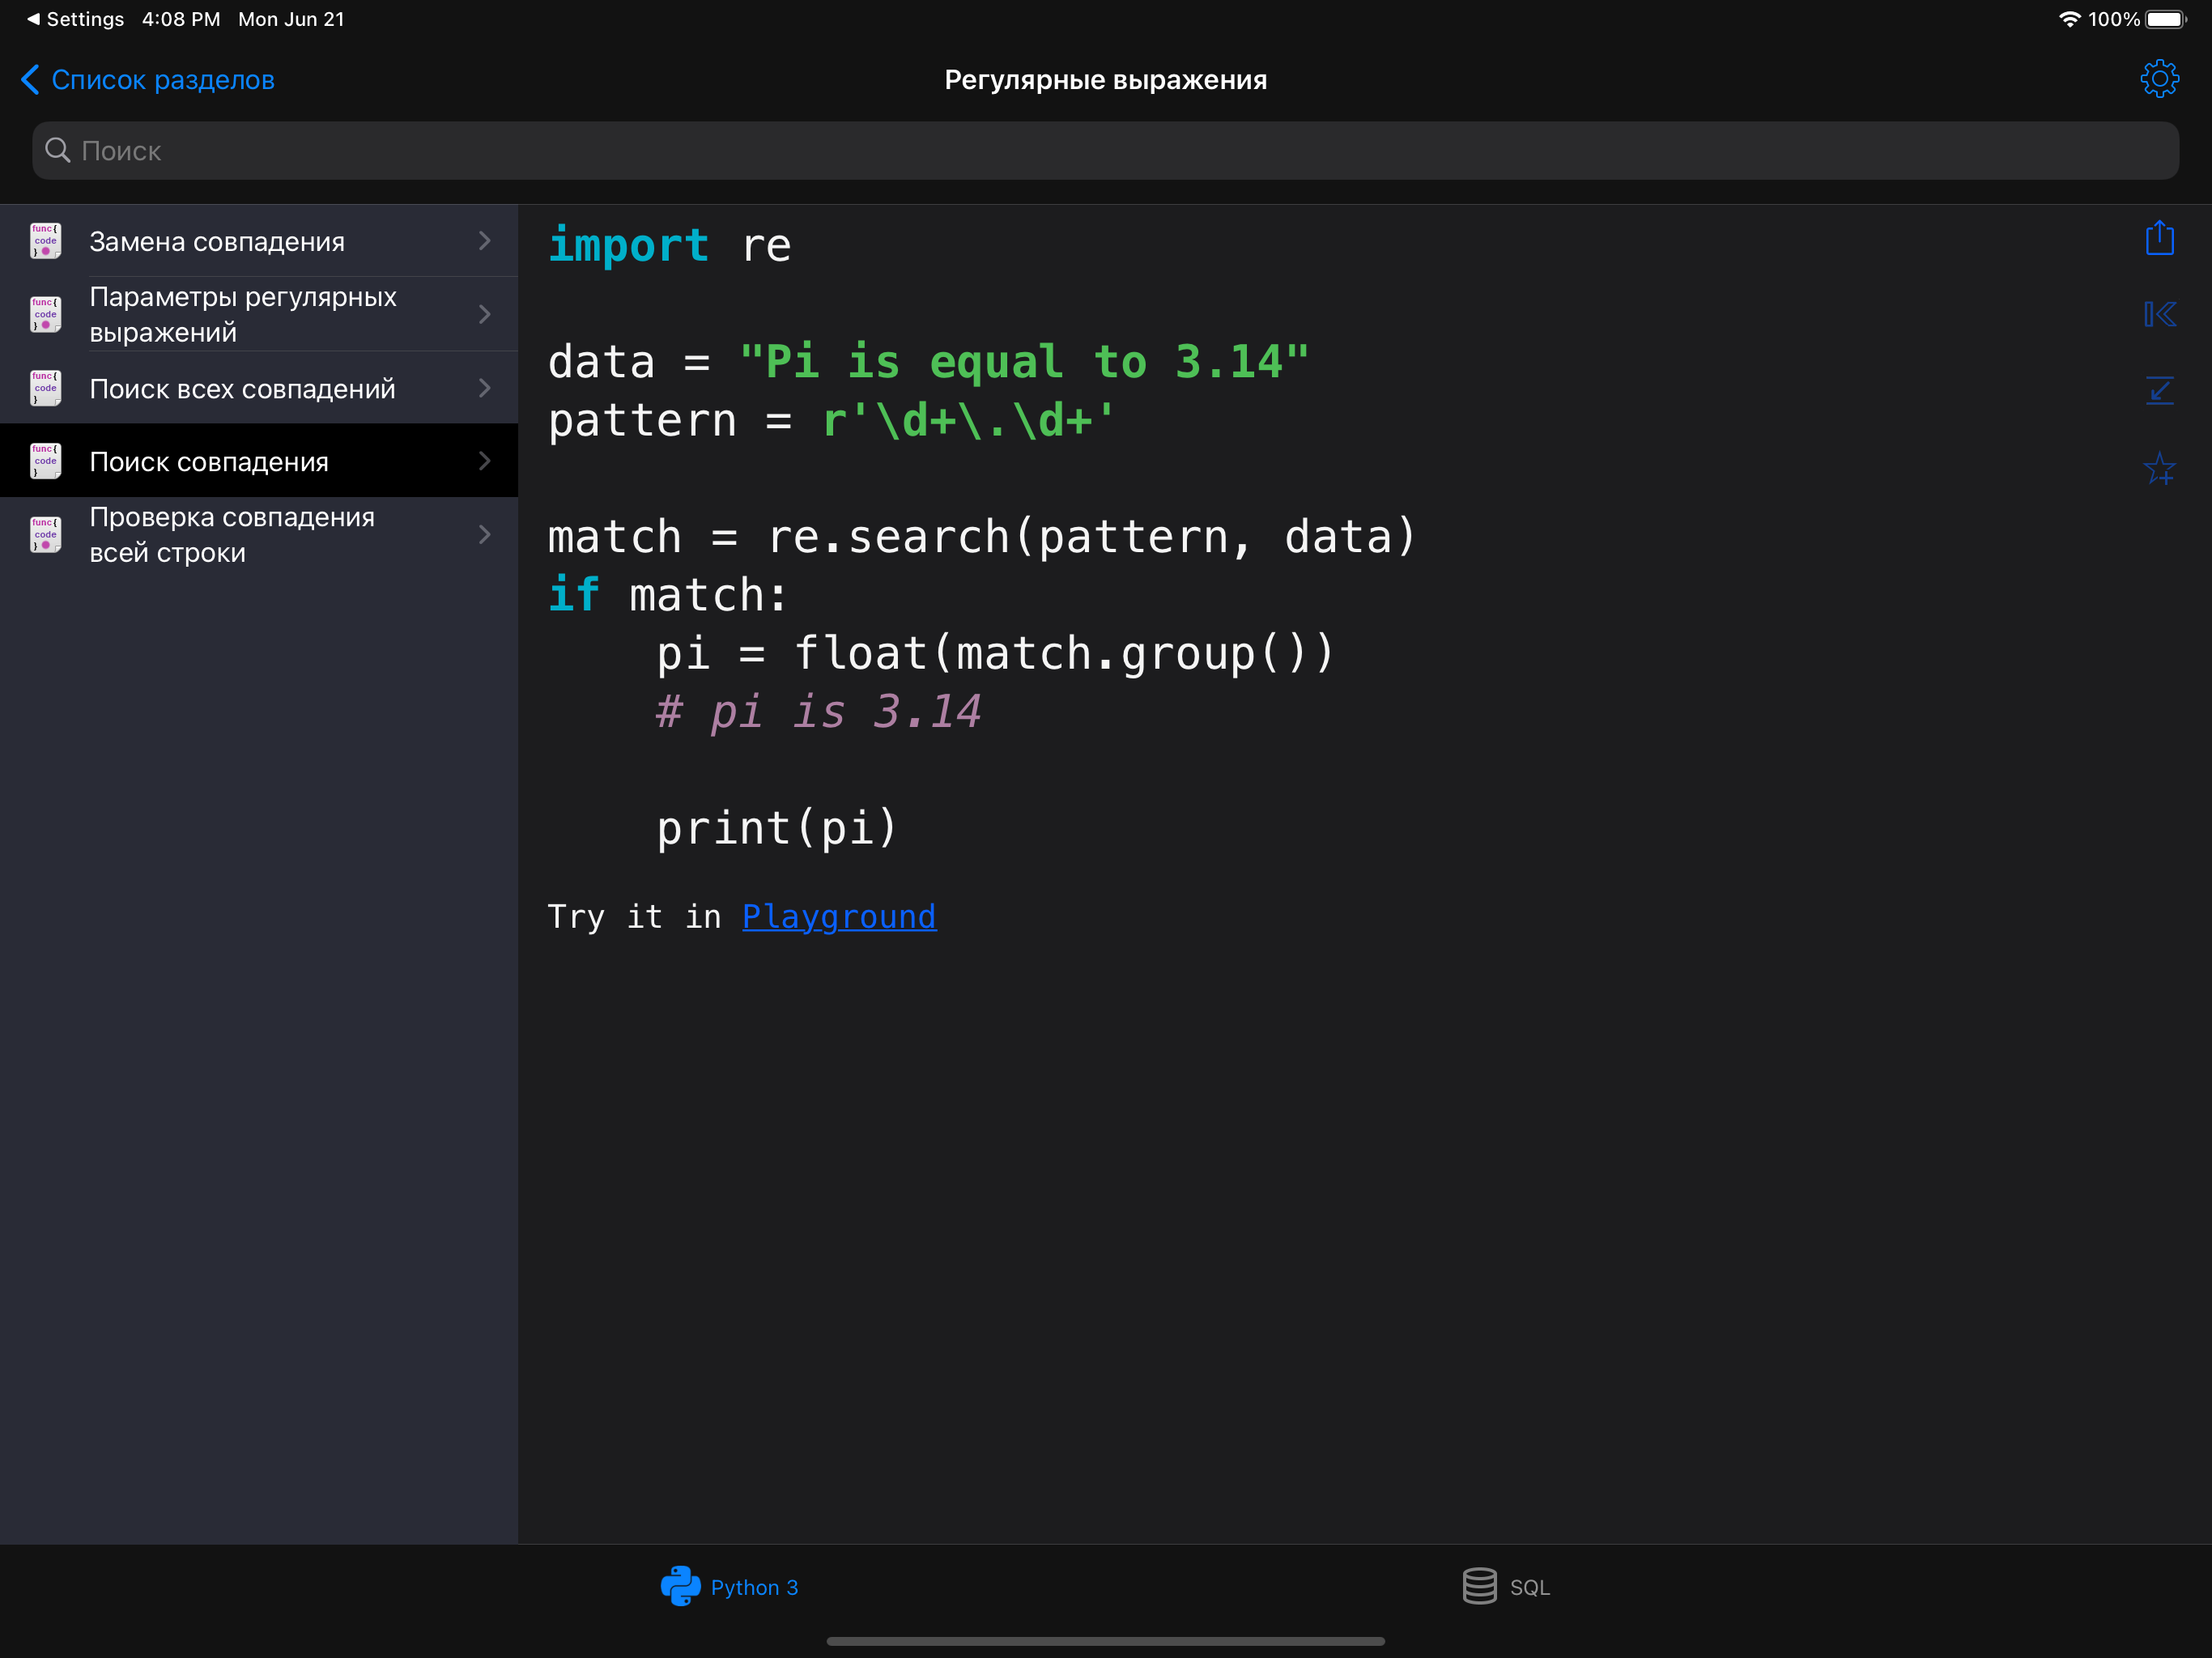Image resolution: width=2212 pixels, height=1658 pixels.
Task: Open Поиск всех совпадений topic
Action: click(259, 388)
